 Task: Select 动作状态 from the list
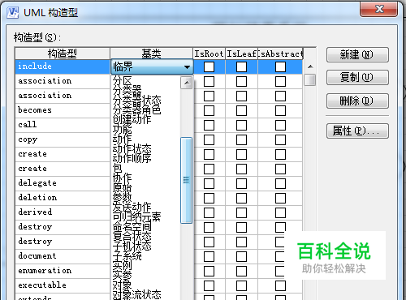(132, 148)
